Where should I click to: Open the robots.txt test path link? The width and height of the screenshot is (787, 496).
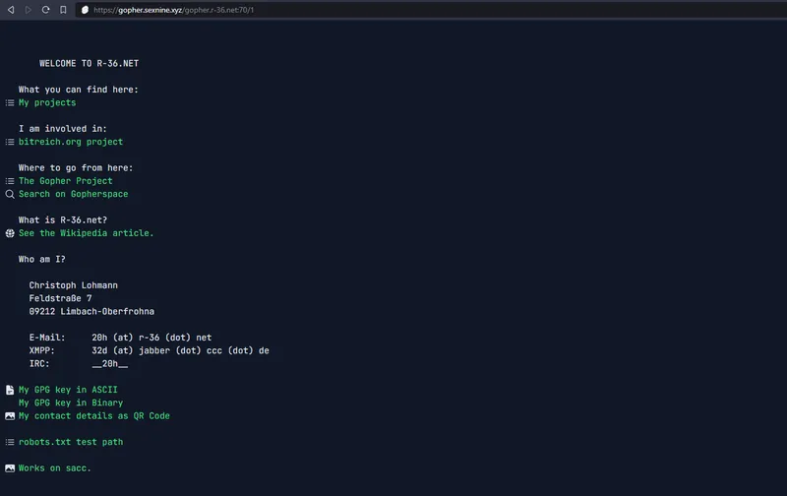[70, 442]
